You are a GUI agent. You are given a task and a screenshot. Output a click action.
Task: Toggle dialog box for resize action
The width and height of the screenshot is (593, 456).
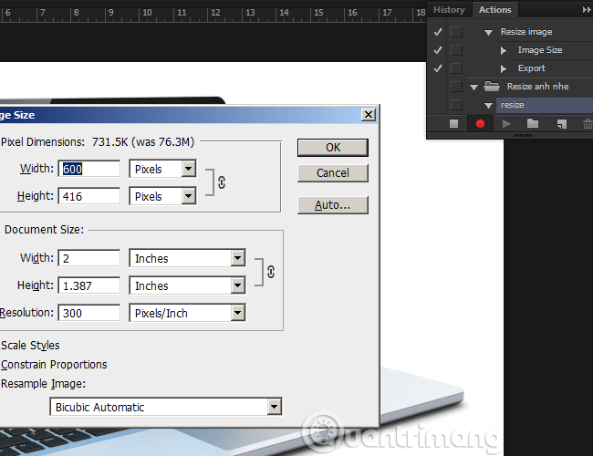pos(456,105)
